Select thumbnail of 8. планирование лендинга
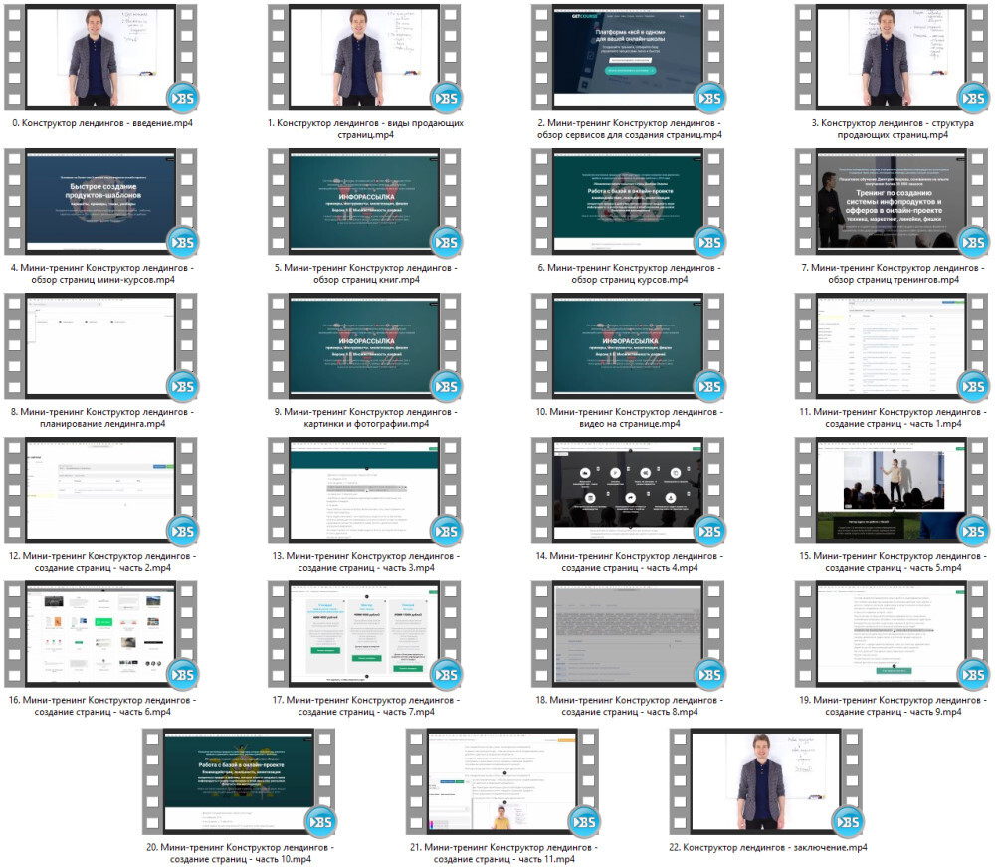The image size is (995, 867). point(100,346)
